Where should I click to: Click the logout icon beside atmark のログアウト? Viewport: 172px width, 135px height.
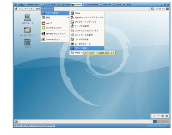(43, 33)
